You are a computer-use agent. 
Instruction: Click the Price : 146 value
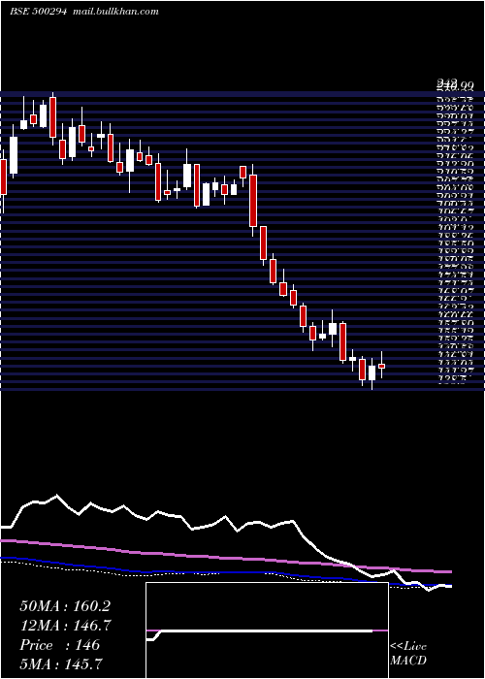tap(60, 644)
